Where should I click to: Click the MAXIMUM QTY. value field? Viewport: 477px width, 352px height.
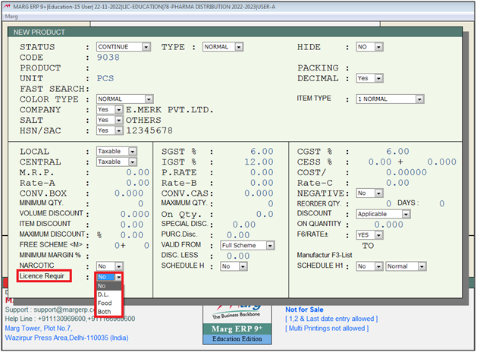click(x=271, y=204)
